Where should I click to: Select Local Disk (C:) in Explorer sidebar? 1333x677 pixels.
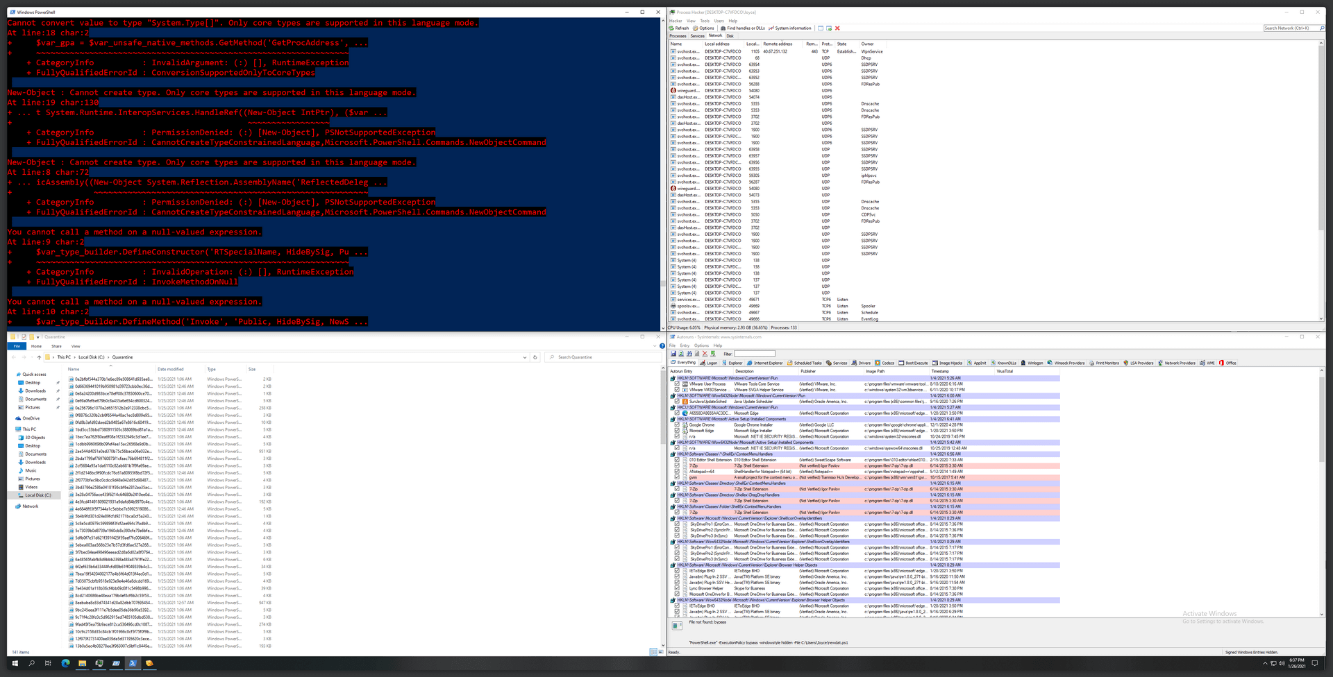click(38, 495)
